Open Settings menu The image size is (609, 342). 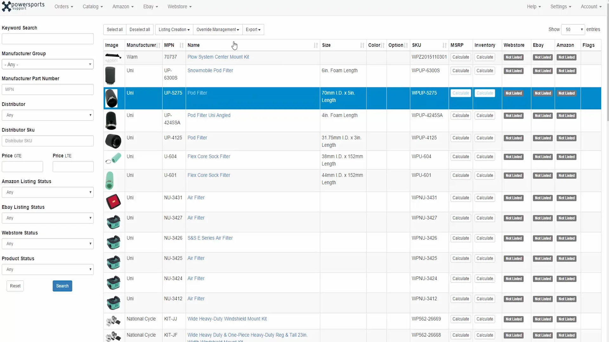(x=561, y=7)
